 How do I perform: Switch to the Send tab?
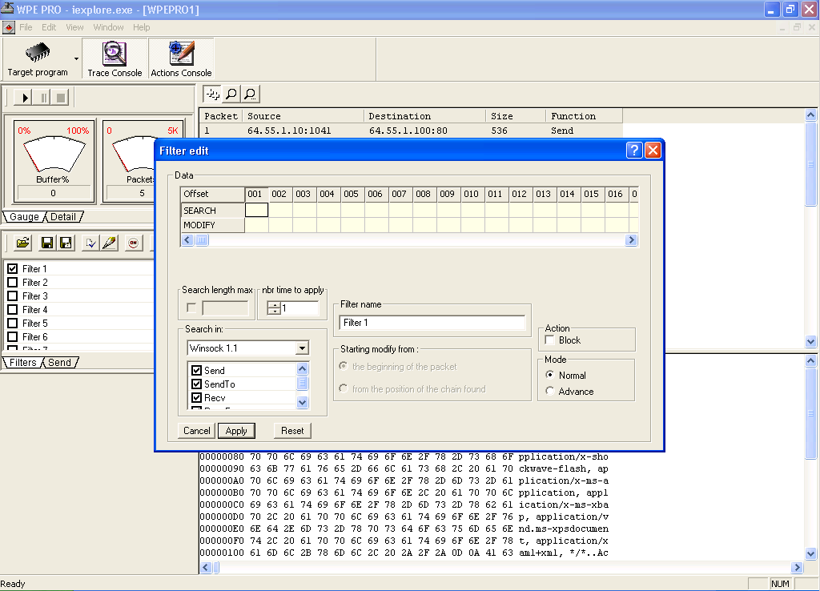click(x=59, y=363)
